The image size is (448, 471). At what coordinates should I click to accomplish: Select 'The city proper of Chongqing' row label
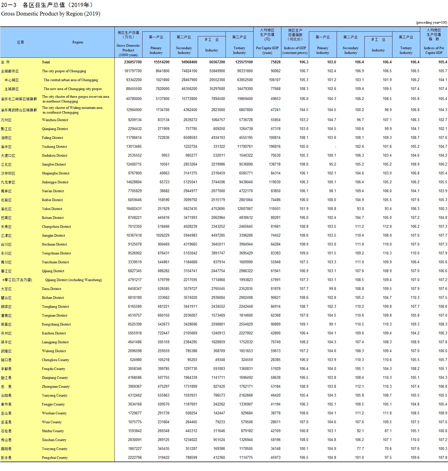64,71
